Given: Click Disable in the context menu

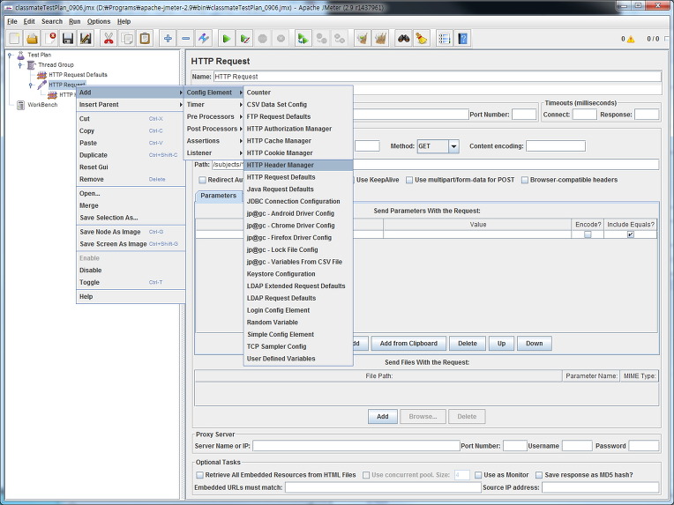Looking at the screenshot, I should [131, 271].
